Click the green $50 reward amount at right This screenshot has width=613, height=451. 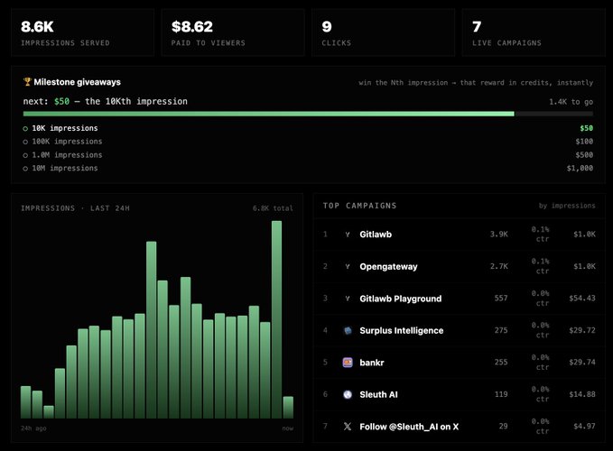(x=587, y=128)
